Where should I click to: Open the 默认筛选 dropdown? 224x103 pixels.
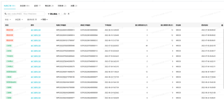(x=54, y=14)
